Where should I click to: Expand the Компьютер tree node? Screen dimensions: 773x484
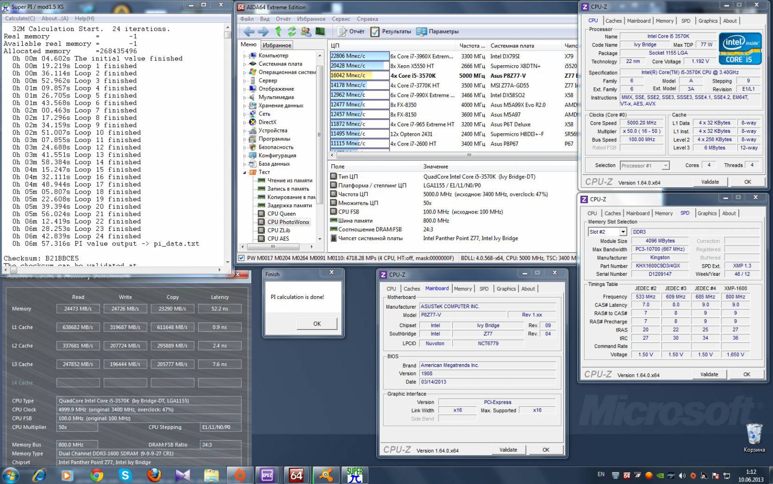coord(245,56)
